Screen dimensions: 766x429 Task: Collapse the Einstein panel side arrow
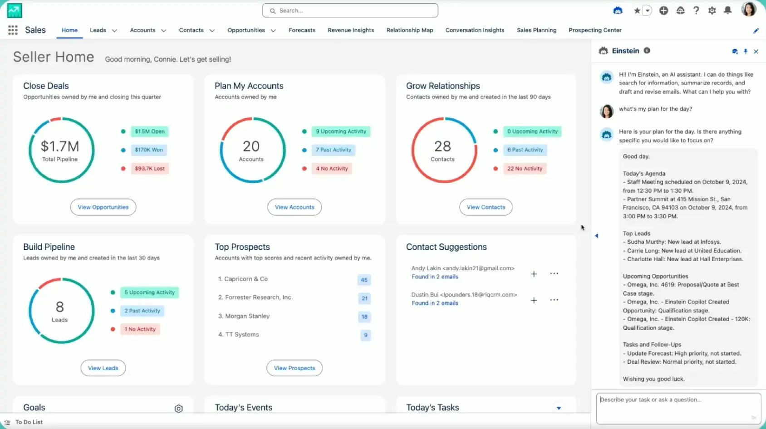tap(596, 235)
